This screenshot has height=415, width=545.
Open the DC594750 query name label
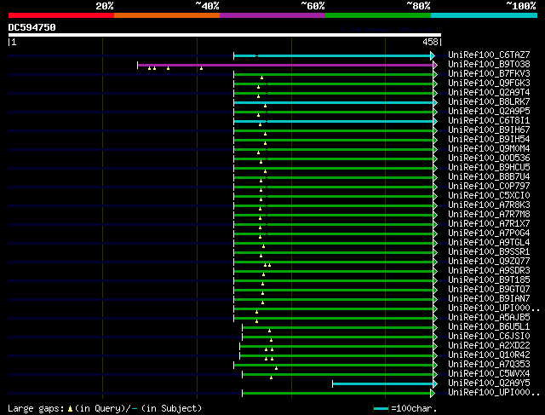32,27
